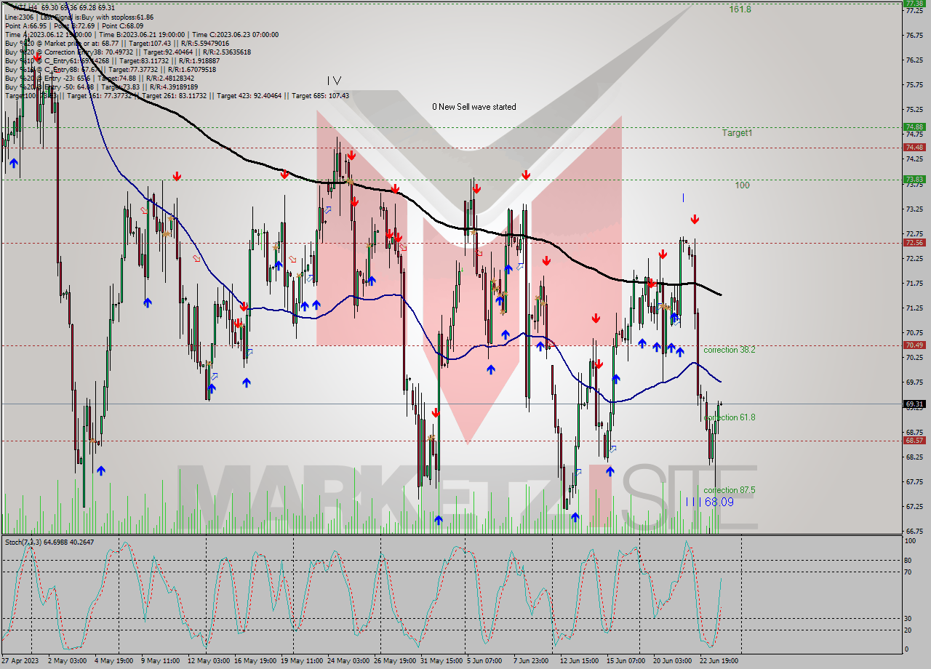Click the '0 New Sell wave started' label
The width and height of the screenshot is (931, 669).
pyautogui.click(x=474, y=107)
